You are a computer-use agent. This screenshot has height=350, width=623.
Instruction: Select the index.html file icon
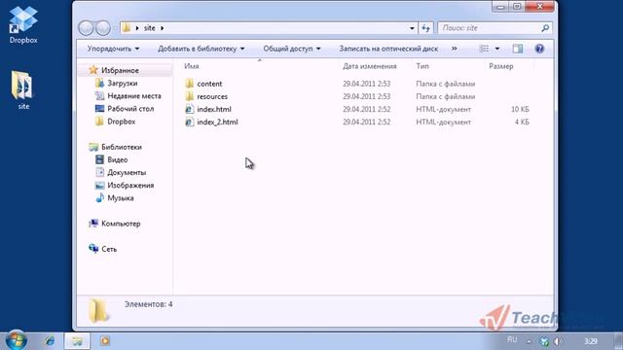[x=190, y=109]
